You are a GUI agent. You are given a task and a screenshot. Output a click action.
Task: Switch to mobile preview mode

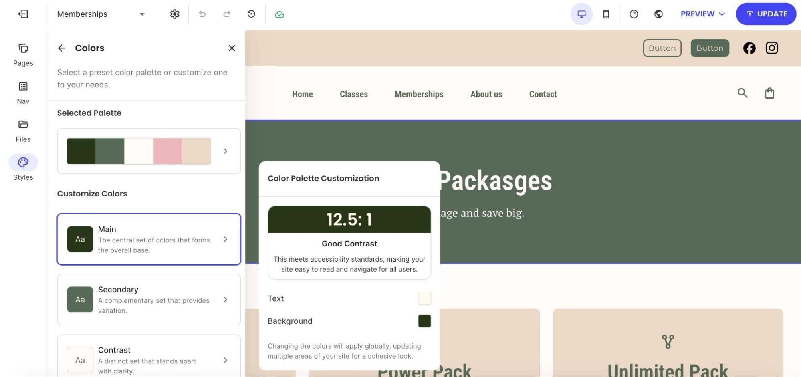point(606,14)
